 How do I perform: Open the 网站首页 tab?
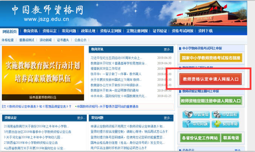tap(9, 31)
